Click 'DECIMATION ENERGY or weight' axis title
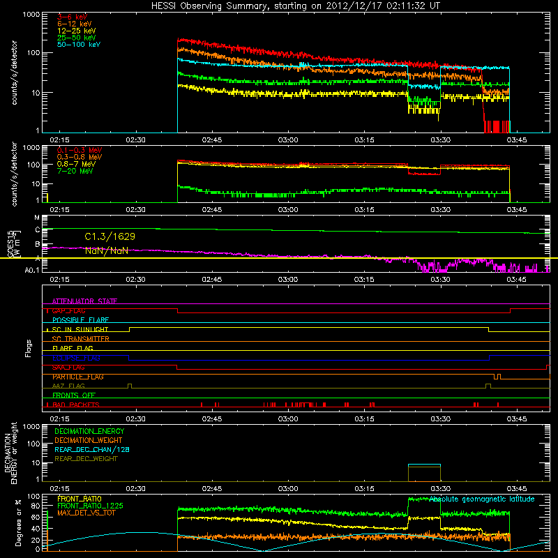Screen dimensions: 558x558 [x=10, y=453]
